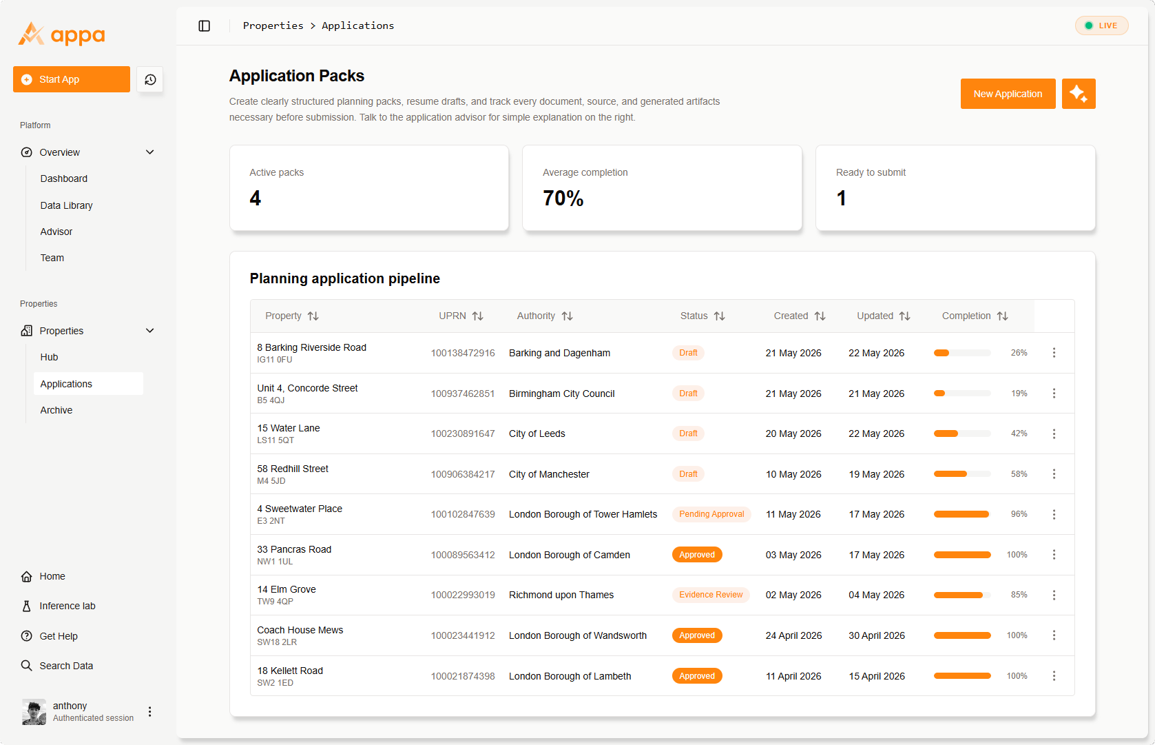The width and height of the screenshot is (1155, 745).
Task: Click Richmond upon Thames authority cell
Action: click(561, 595)
